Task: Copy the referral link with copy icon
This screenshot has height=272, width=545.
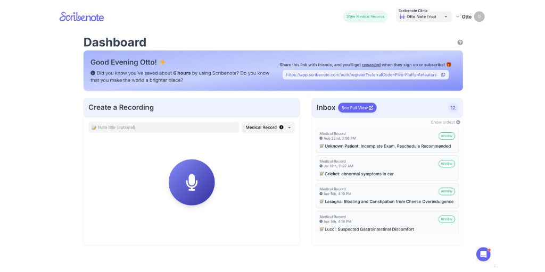Action: [x=443, y=75]
